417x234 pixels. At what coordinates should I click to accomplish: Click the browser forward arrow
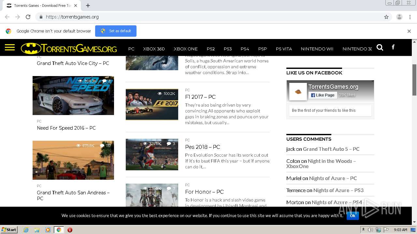point(18,17)
